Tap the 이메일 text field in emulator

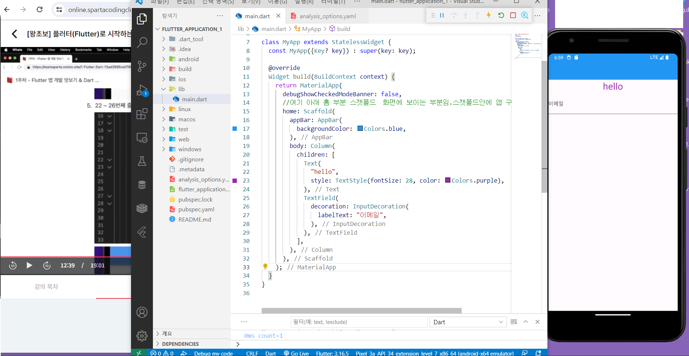pyautogui.click(x=613, y=104)
